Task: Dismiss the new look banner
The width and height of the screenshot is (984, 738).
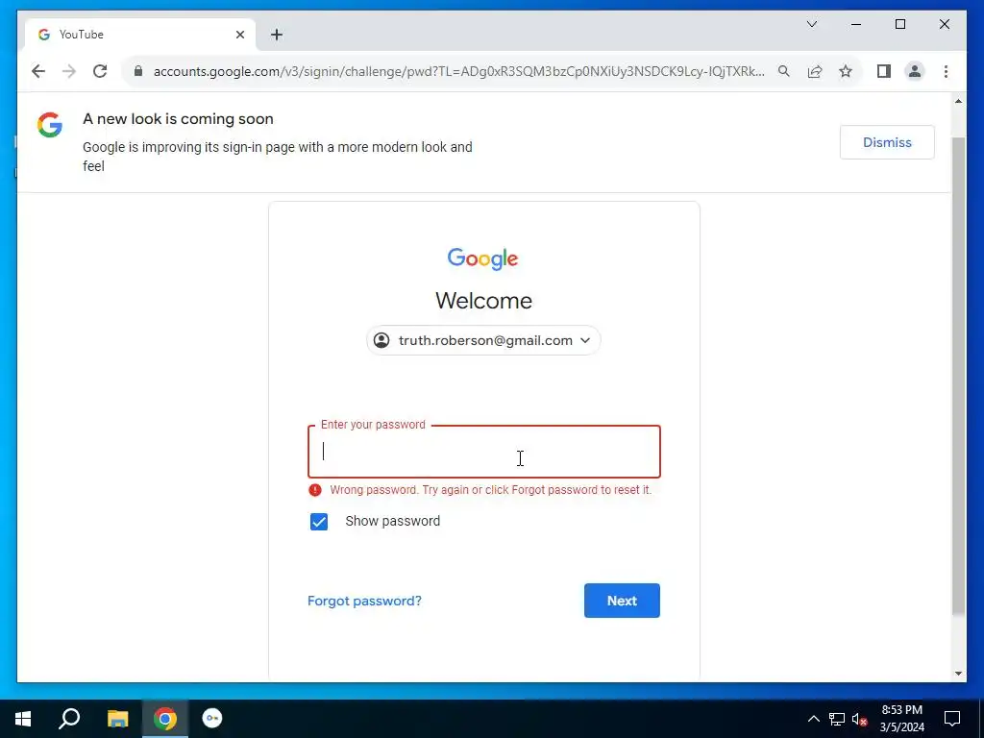Action: [887, 142]
